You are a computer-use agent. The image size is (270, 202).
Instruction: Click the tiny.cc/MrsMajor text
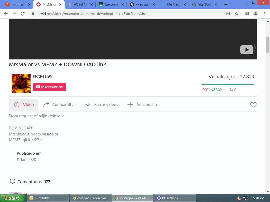click(x=43, y=134)
